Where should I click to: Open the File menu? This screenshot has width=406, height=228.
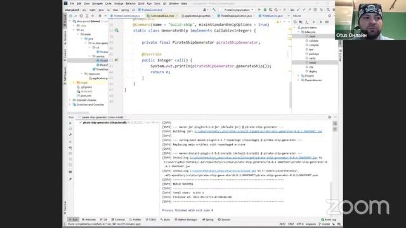point(72,4)
